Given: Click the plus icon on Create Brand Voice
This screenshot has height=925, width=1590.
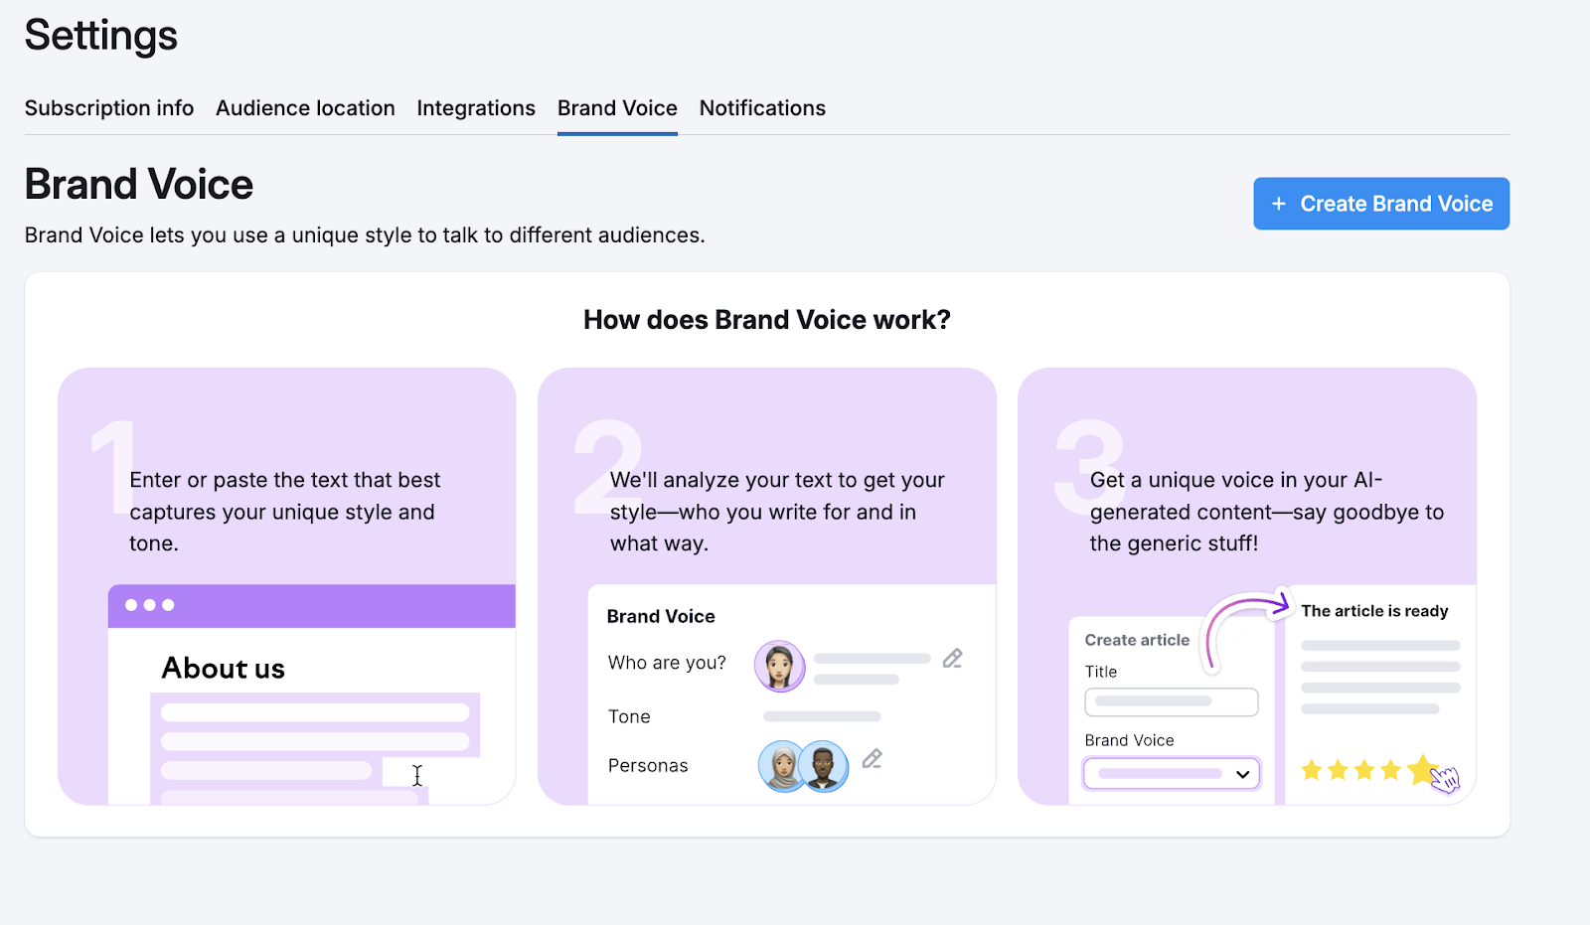Looking at the screenshot, I should pos(1279,204).
